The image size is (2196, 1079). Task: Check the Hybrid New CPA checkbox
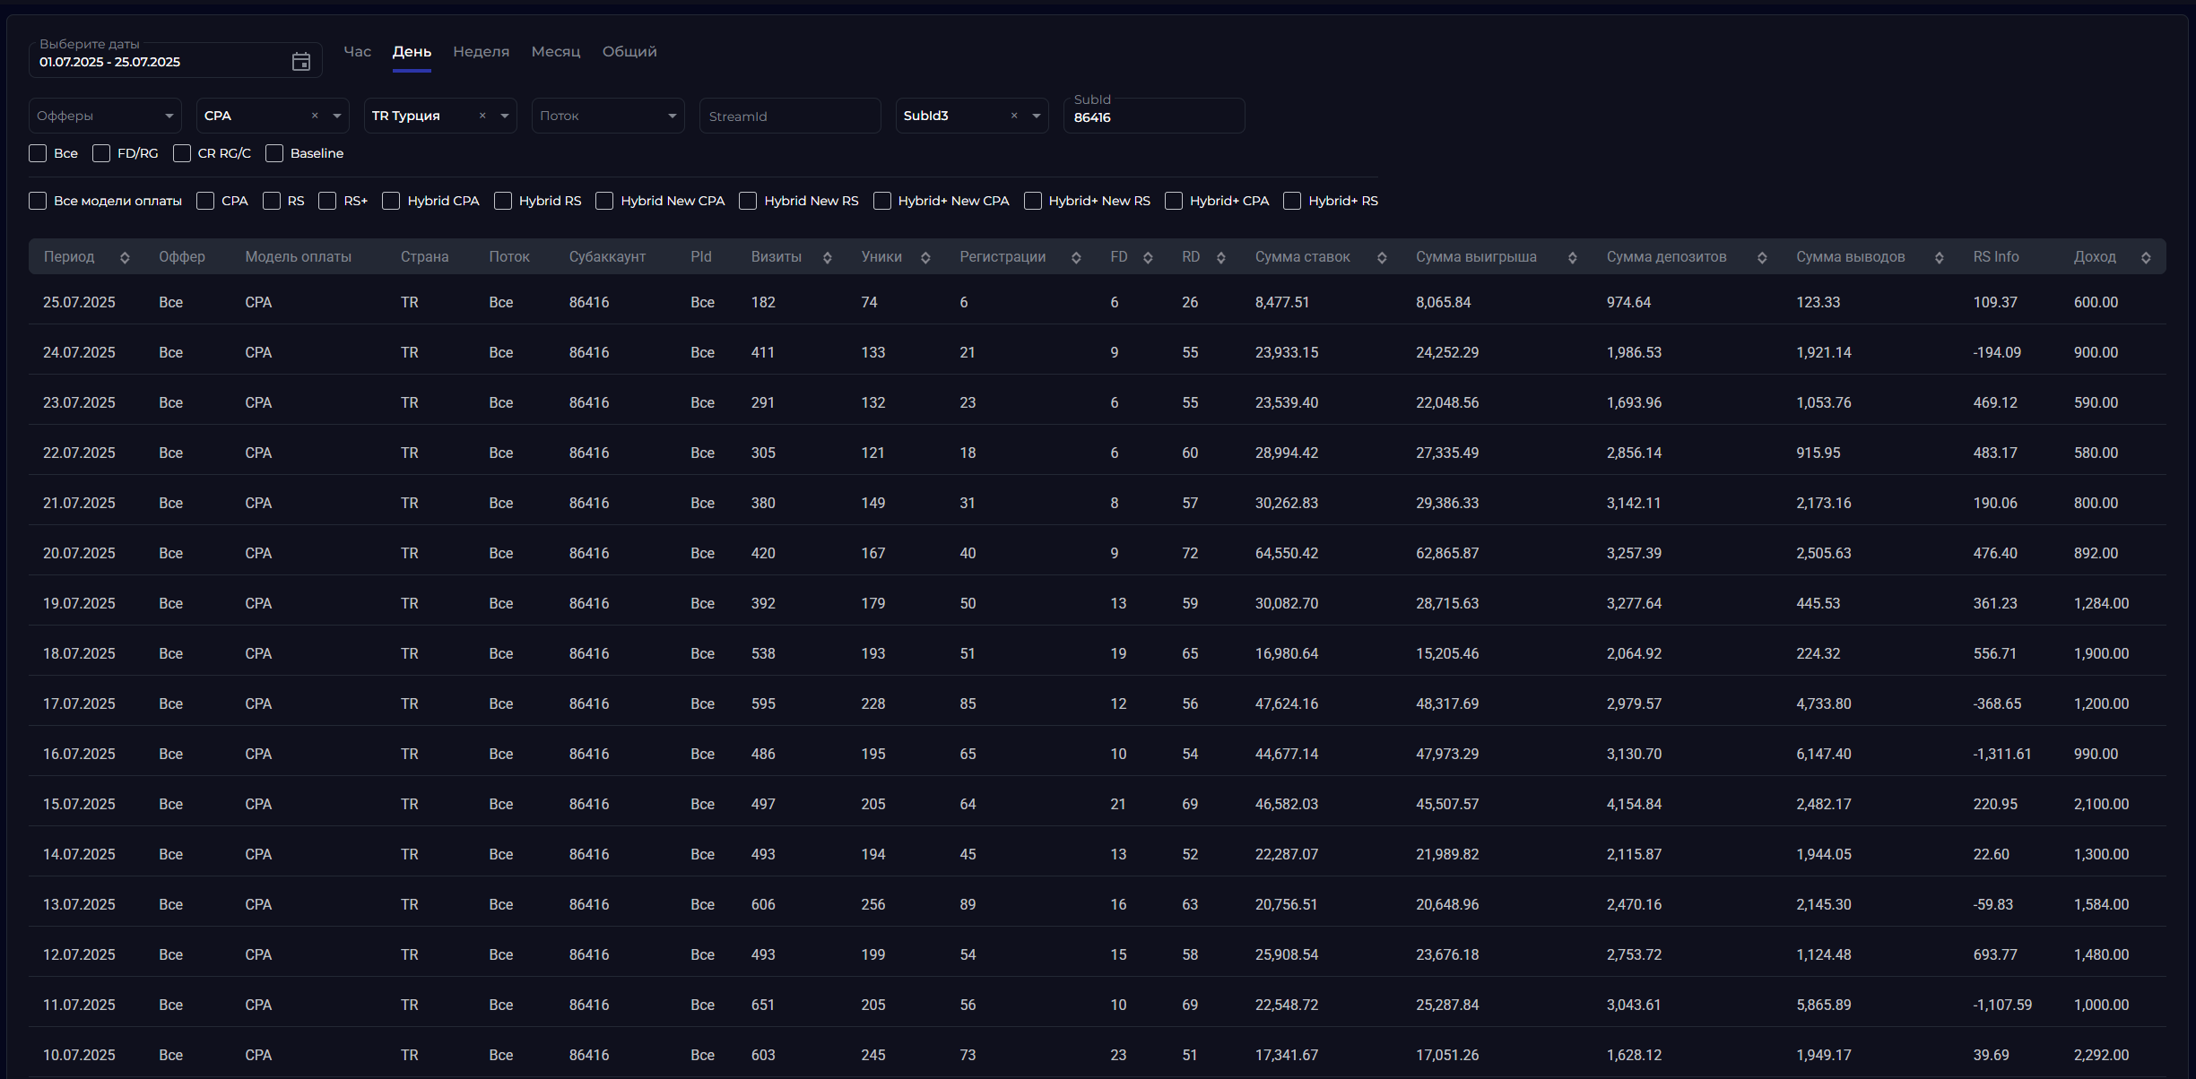pyautogui.click(x=604, y=201)
